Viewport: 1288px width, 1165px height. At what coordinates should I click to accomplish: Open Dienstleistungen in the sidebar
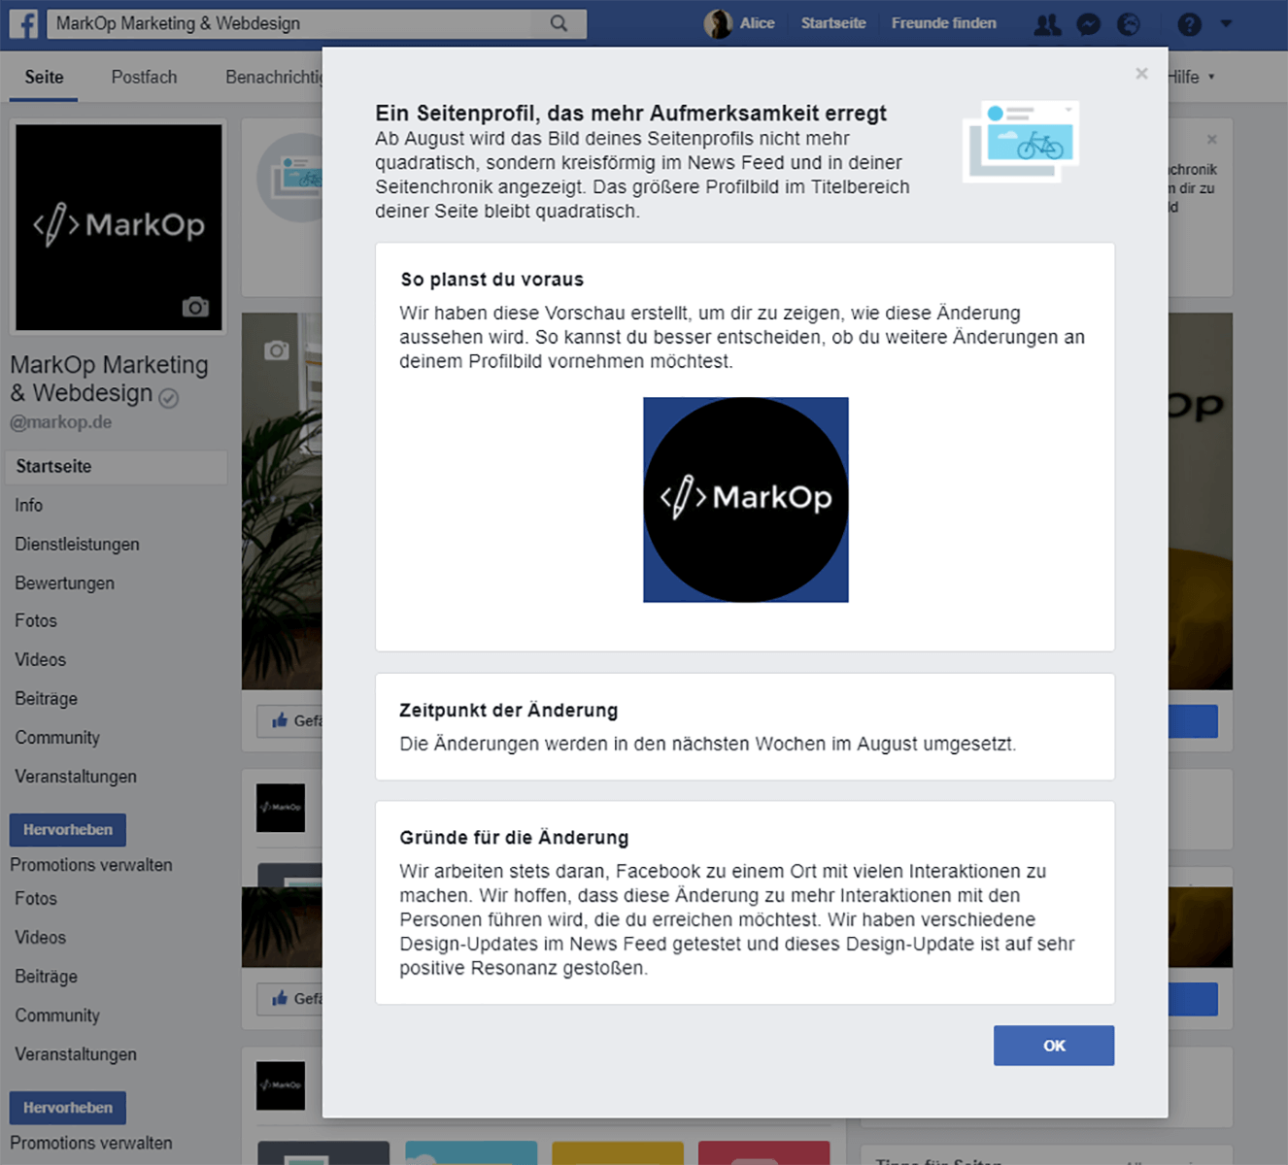(x=78, y=545)
